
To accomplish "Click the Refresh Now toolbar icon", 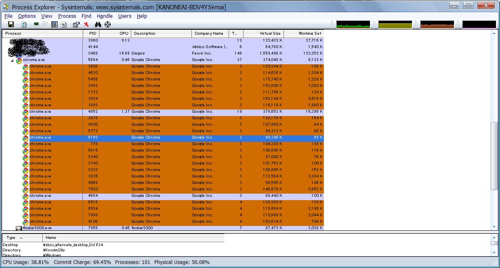I will 24,25.
